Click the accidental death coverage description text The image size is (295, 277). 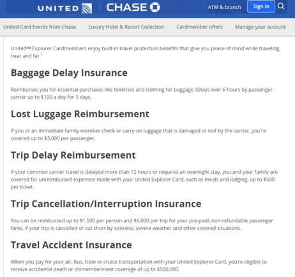pyautogui.click(x=139, y=266)
